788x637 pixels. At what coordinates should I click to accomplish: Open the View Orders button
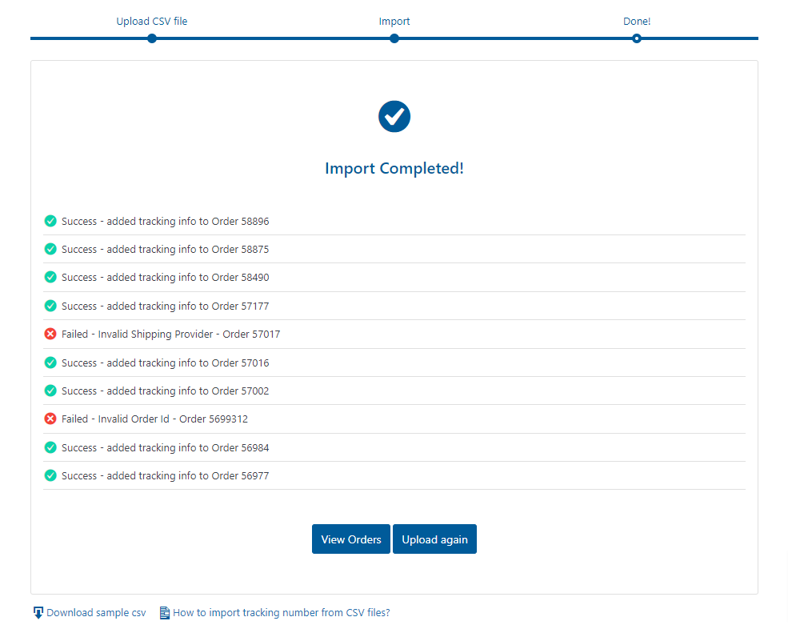pyautogui.click(x=350, y=539)
